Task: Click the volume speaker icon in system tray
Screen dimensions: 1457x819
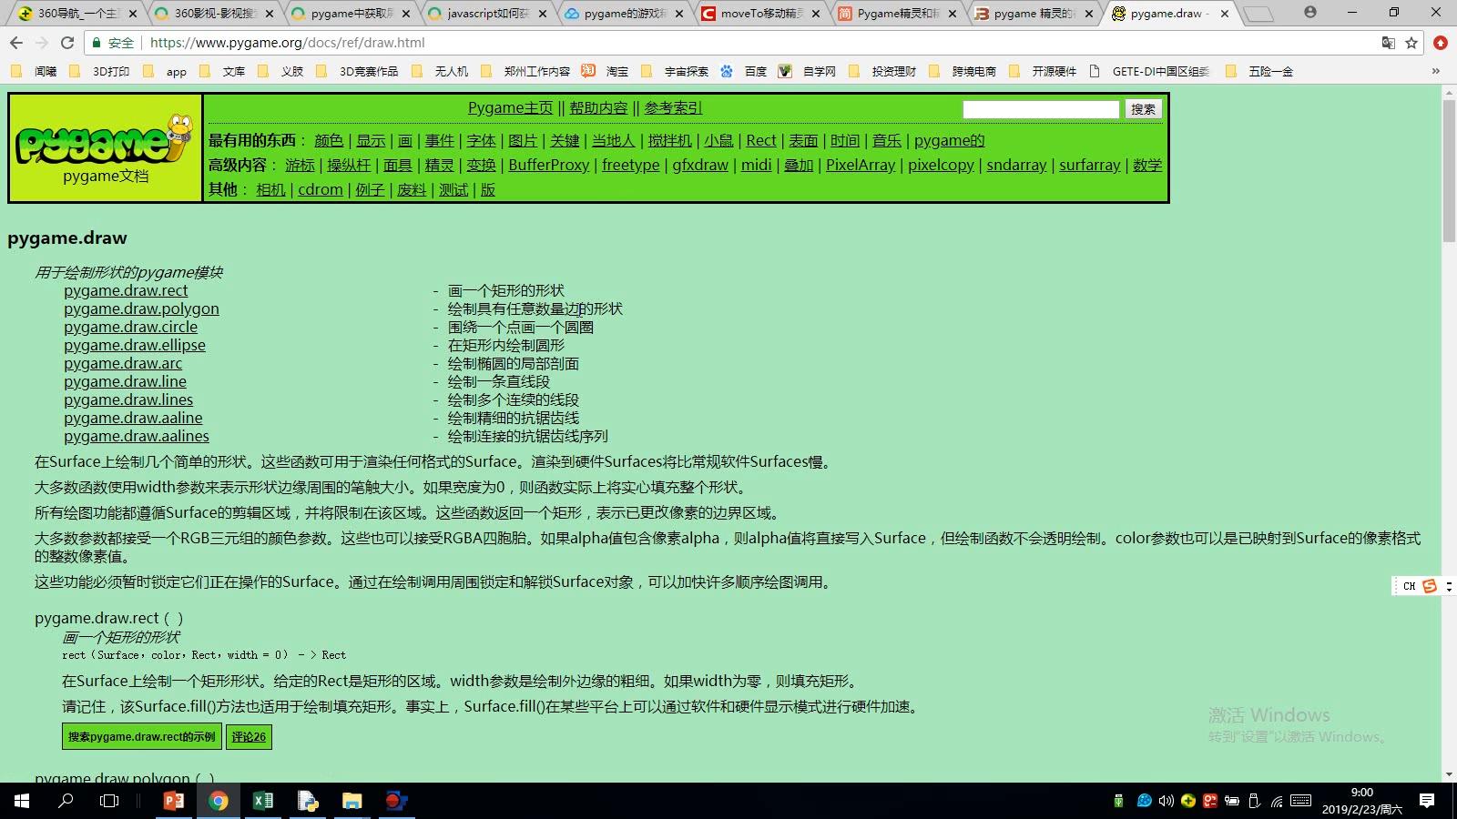Action: coord(1167,801)
